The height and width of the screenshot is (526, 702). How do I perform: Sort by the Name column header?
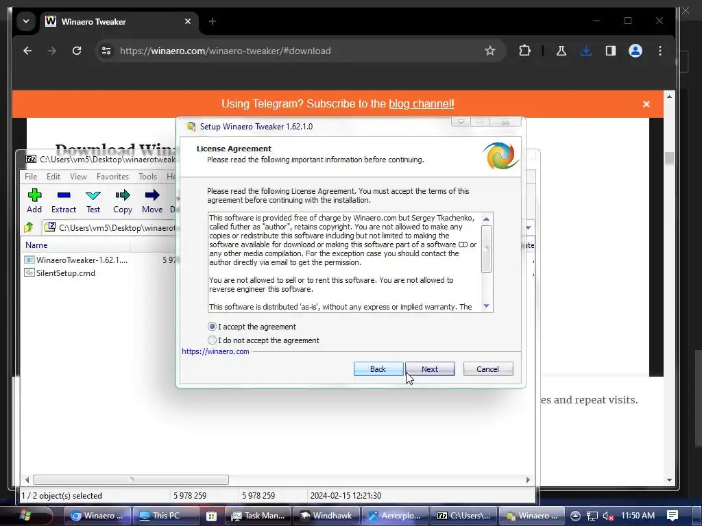point(76,245)
